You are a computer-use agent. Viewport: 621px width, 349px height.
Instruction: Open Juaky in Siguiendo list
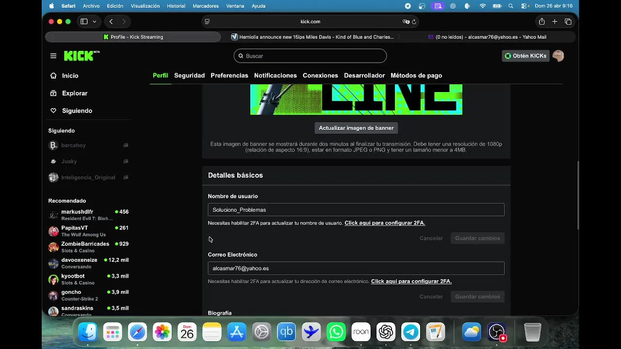(88, 161)
